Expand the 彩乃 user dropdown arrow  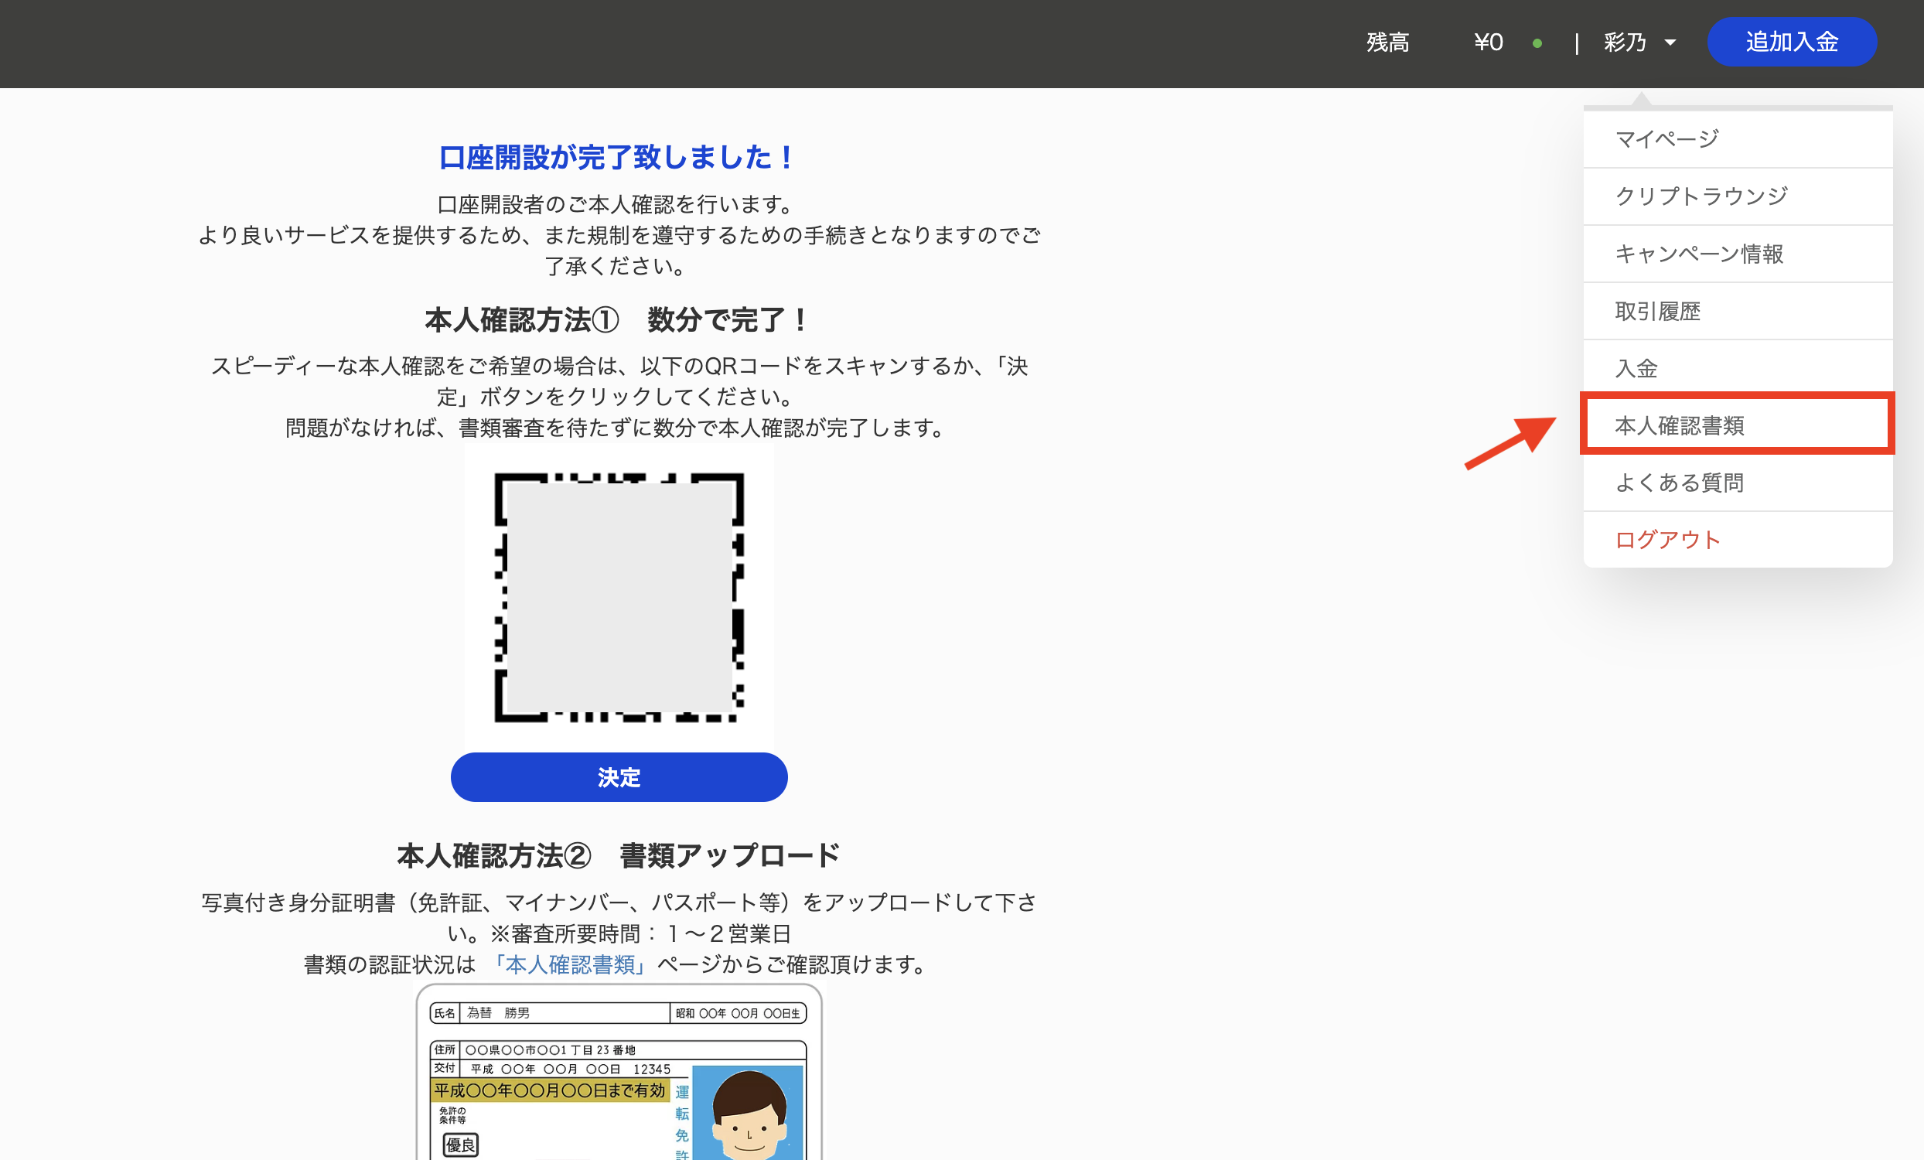[x=1670, y=43]
